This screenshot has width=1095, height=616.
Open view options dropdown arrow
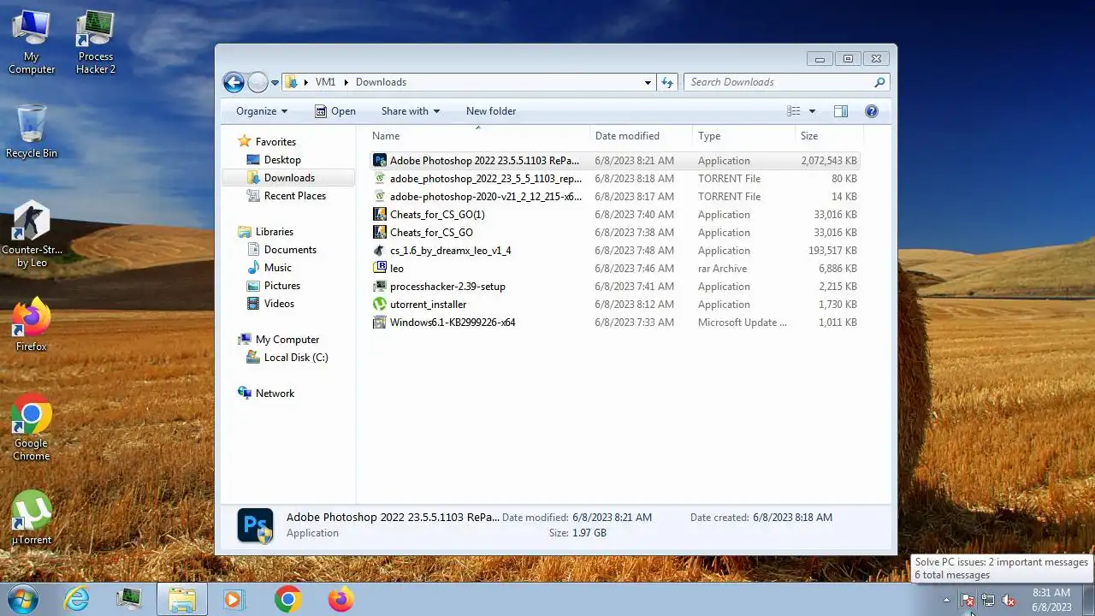click(x=812, y=111)
